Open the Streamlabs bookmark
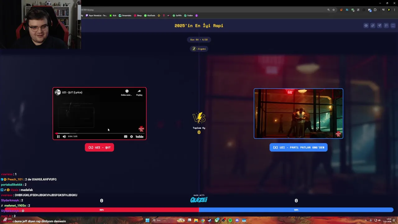 point(125,16)
